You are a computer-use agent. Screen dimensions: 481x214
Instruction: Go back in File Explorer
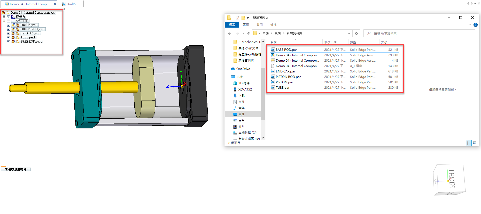(230, 33)
